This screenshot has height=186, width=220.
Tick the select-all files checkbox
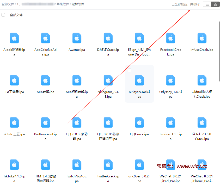coord(3,15)
